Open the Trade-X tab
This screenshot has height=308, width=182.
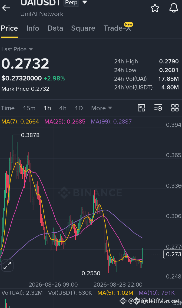click(x=117, y=28)
